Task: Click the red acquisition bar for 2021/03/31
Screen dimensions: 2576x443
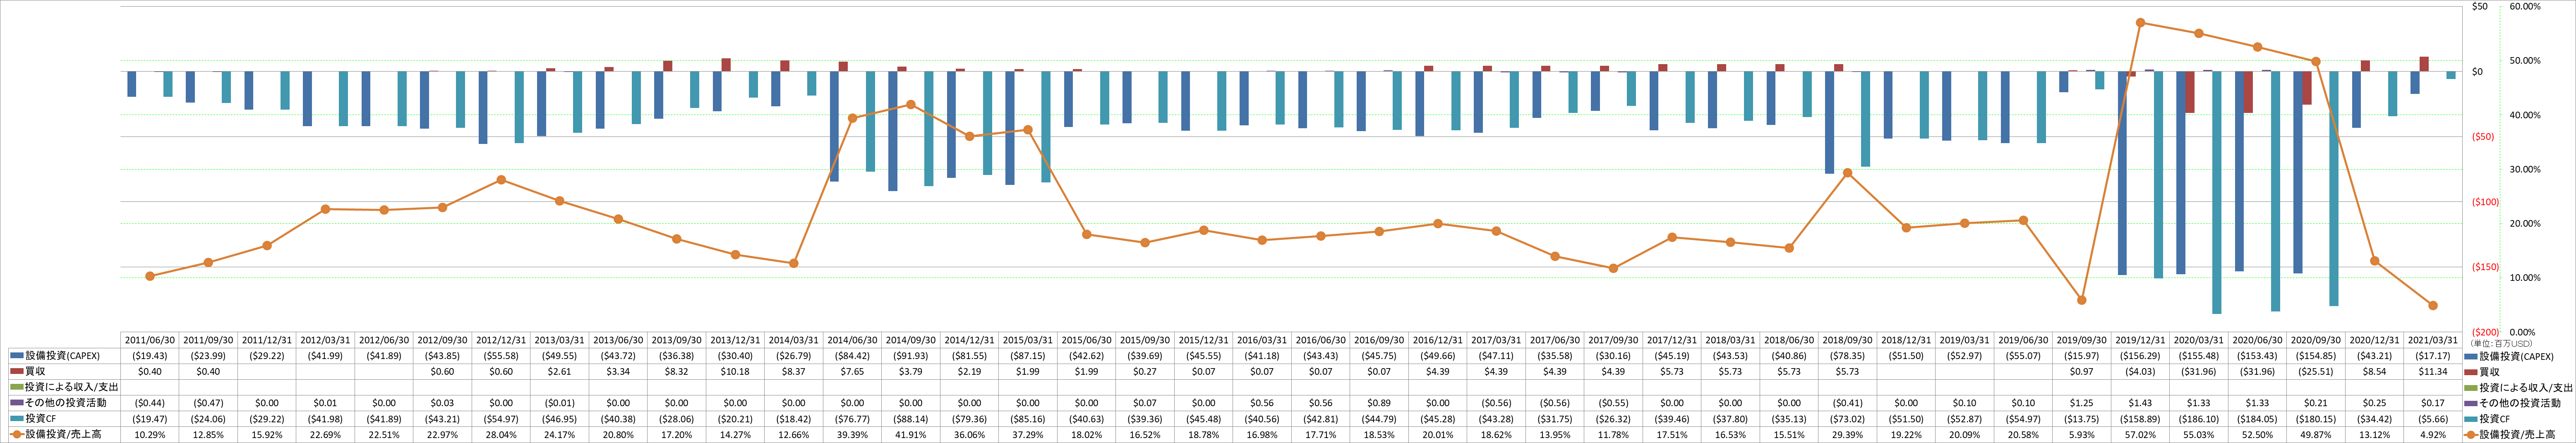Action: (2424, 64)
